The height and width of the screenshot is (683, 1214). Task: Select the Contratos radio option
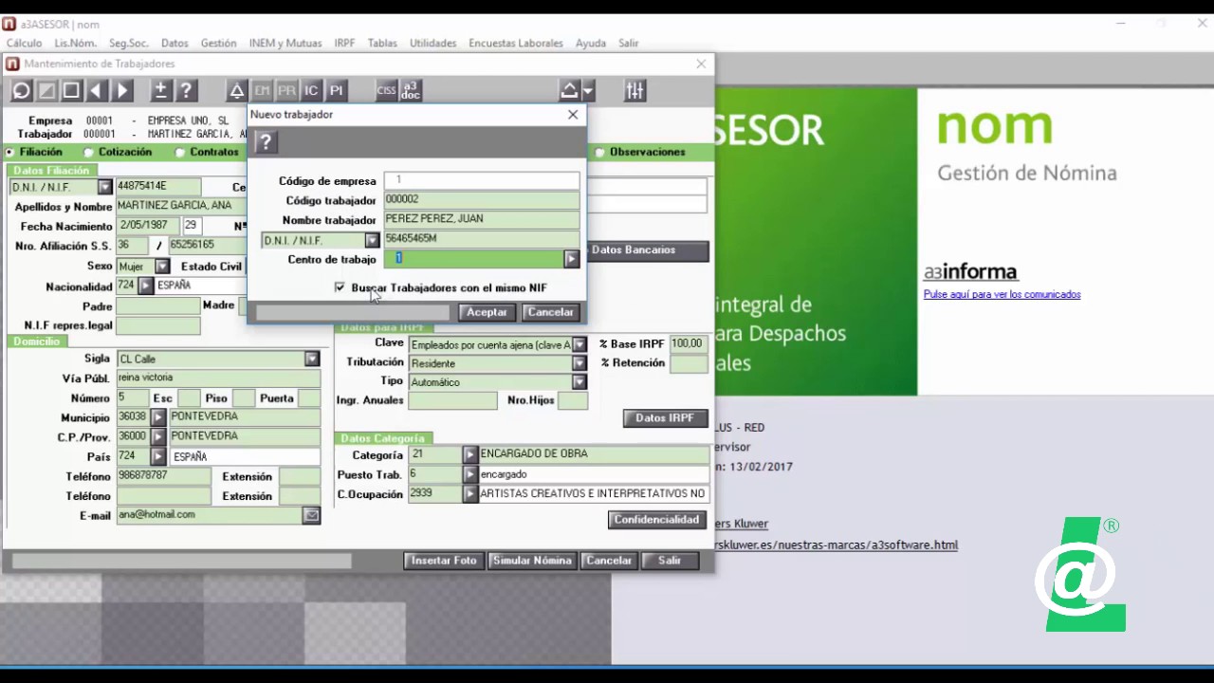[180, 152]
